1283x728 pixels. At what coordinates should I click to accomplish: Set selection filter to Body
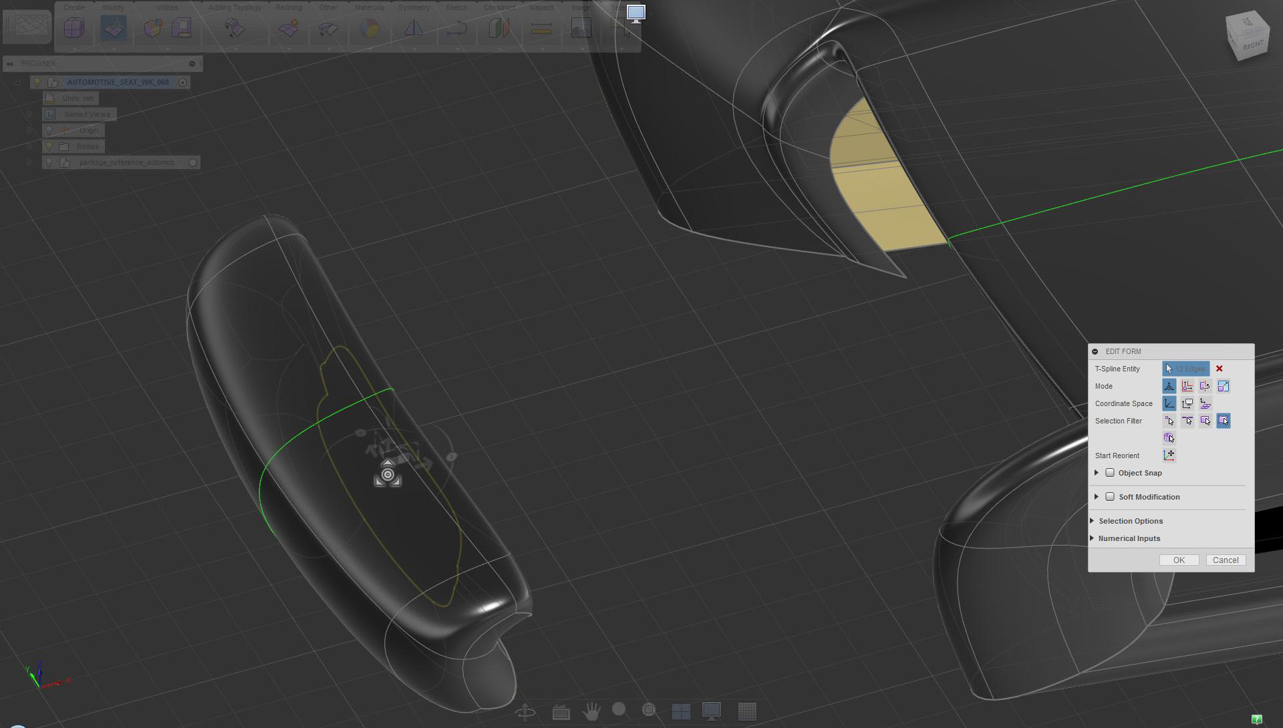(x=1169, y=438)
